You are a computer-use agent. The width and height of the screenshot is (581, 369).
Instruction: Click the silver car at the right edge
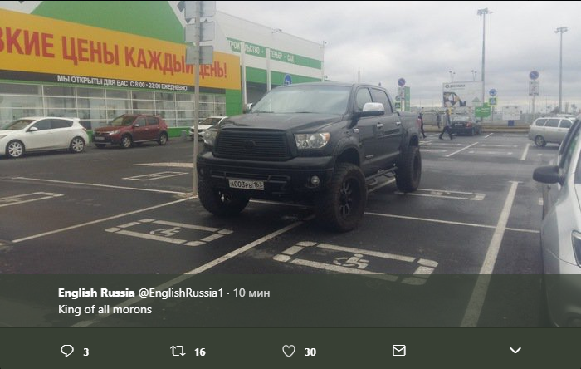click(x=559, y=223)
